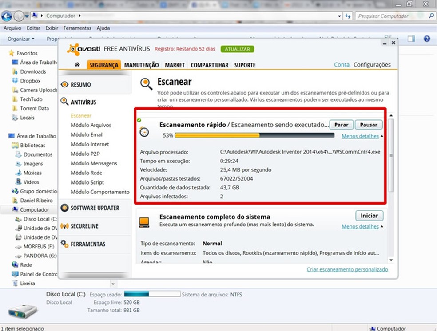Click the green Atualizar button
This screenshot has width=437, height=331.
pos(237,49)
